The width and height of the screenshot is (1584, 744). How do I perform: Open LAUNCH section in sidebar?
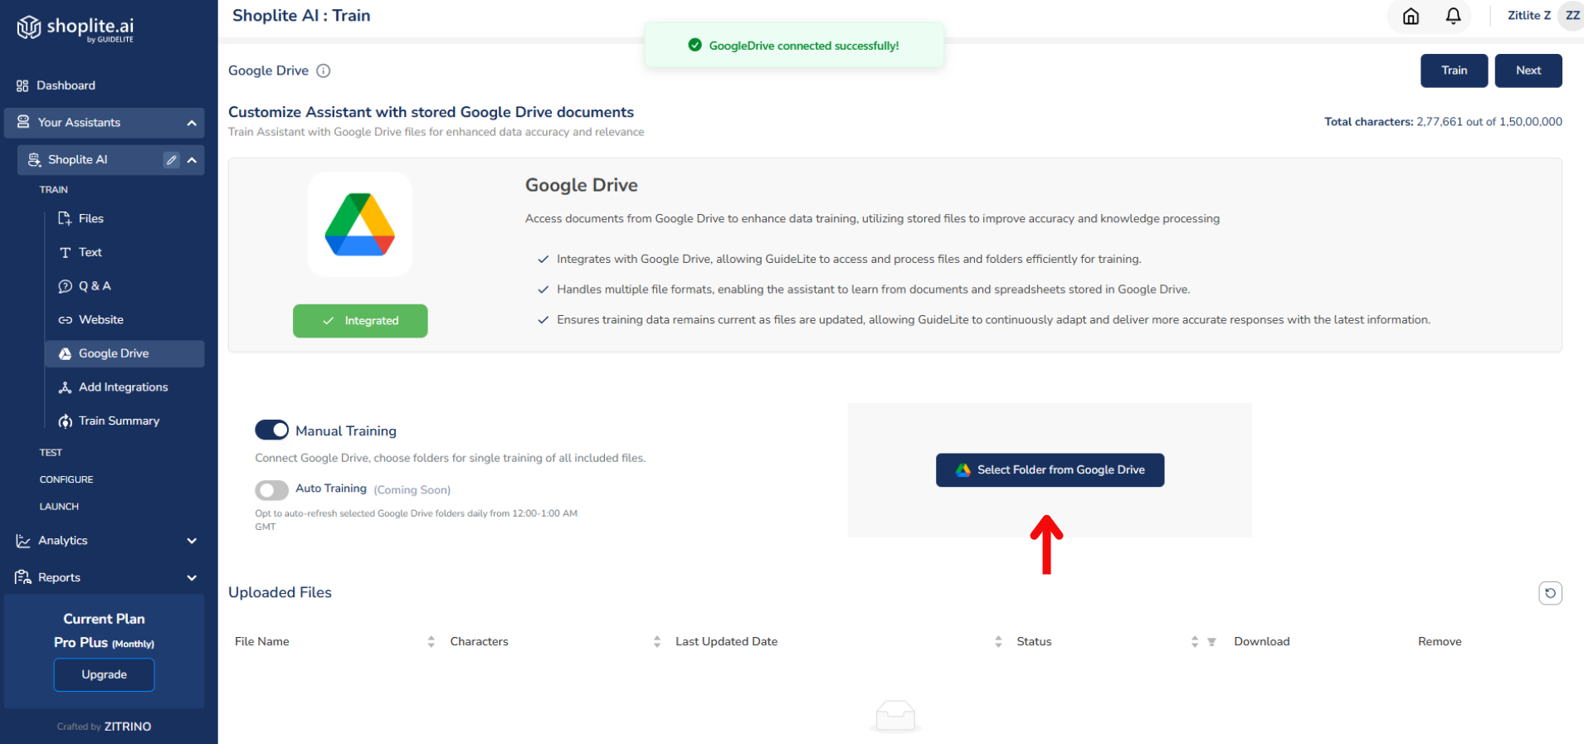(59, 507)
